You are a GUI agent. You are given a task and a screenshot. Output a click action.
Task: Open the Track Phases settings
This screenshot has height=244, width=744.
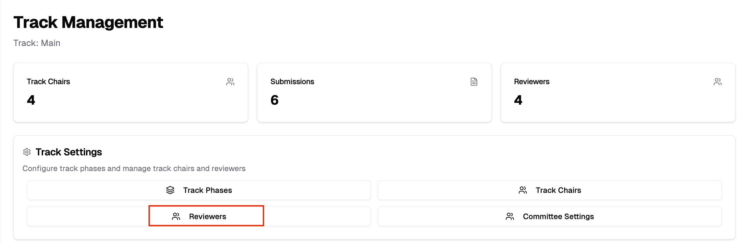click(199, 190)
